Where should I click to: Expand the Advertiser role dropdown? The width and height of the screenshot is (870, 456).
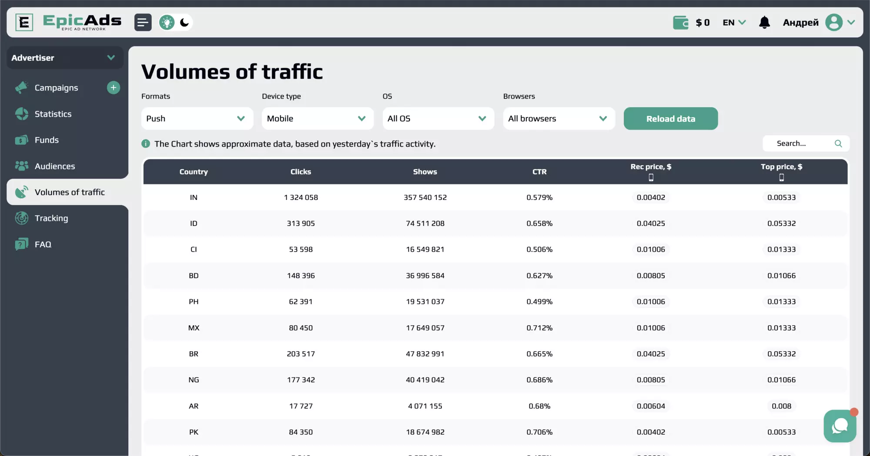[x=65, y=58]
